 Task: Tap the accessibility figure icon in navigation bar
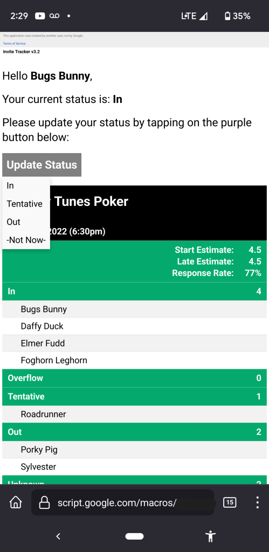pos(210,536)
